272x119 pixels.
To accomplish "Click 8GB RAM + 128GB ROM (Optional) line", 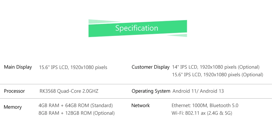I will [76, 113].
